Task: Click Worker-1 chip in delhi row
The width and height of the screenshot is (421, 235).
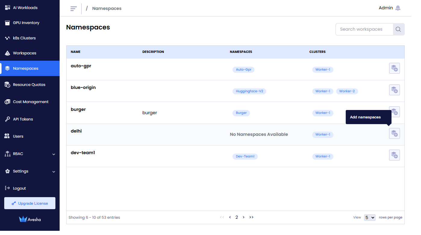Action: coord(323,135)
